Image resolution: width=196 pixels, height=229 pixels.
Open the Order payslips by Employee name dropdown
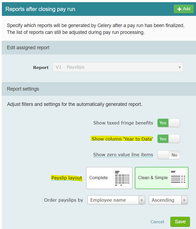(116, 200)
